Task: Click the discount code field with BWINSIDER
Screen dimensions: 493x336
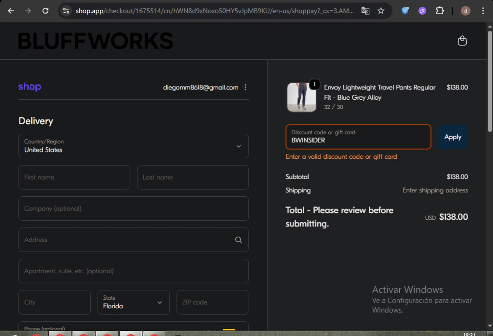Action: [358, 137]
